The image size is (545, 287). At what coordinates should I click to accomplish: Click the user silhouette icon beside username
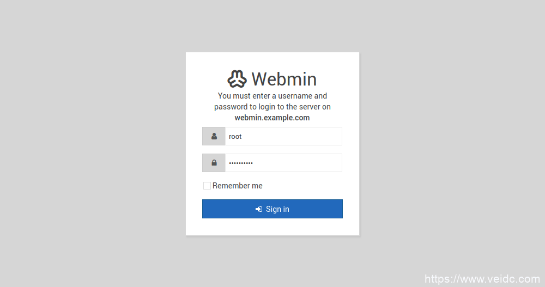pyautogui.click(x=214, y=136)
